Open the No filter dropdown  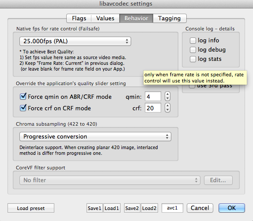[x=110, y=180]
